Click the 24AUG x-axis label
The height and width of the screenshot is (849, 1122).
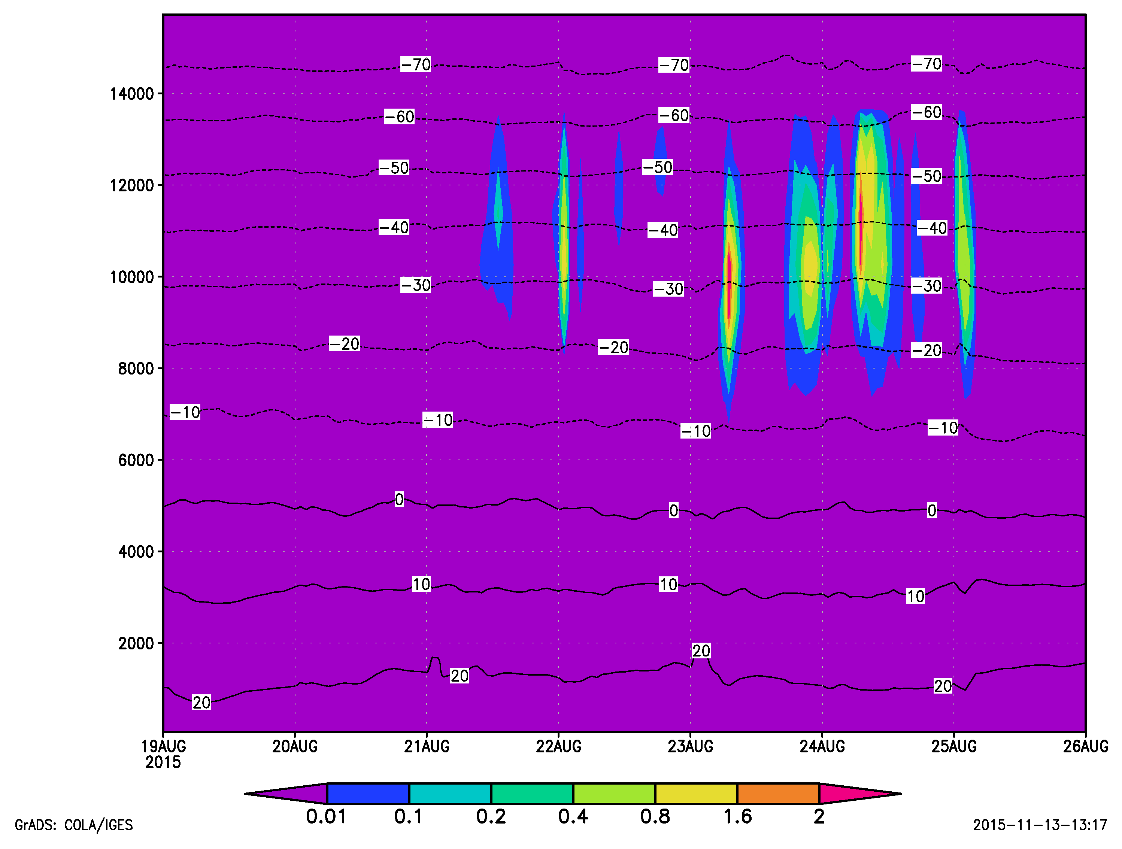(822, 746)
